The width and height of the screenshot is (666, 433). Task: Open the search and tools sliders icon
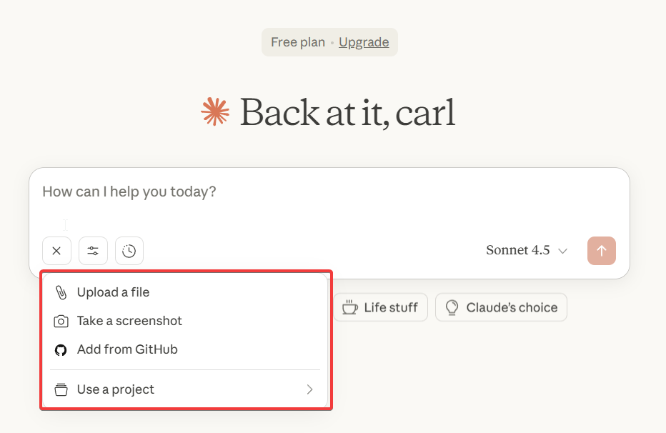(93, 251)
